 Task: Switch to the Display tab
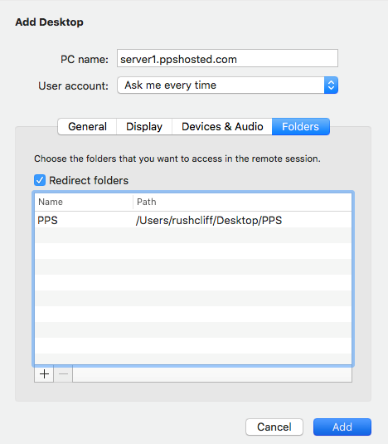click(x=144, y=127)
